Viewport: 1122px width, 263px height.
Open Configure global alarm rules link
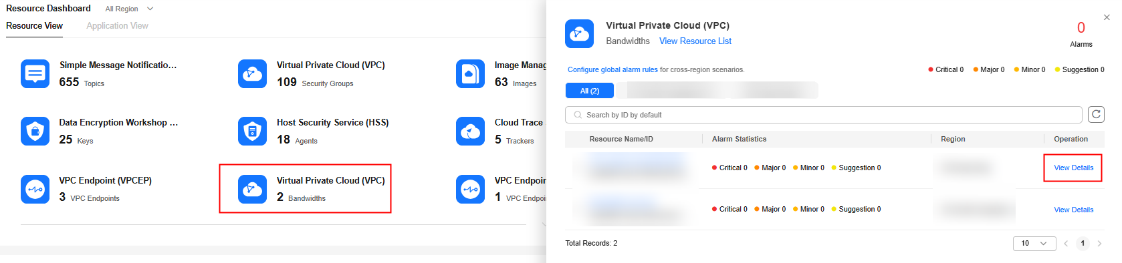pos(612,69)
